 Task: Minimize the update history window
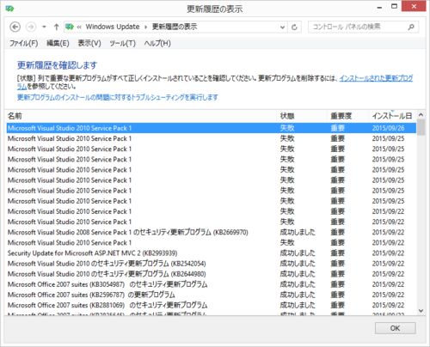379,8
